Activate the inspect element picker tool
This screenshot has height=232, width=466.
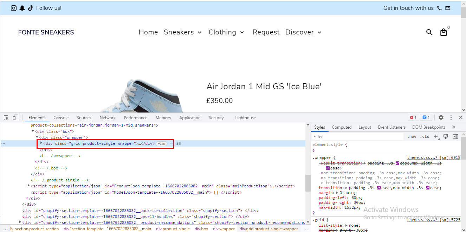pos(6,118)
